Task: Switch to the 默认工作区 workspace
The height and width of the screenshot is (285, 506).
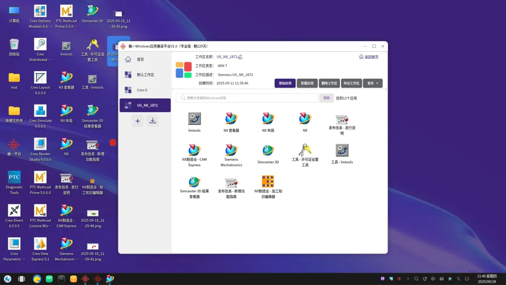Action: click(145, 75)
